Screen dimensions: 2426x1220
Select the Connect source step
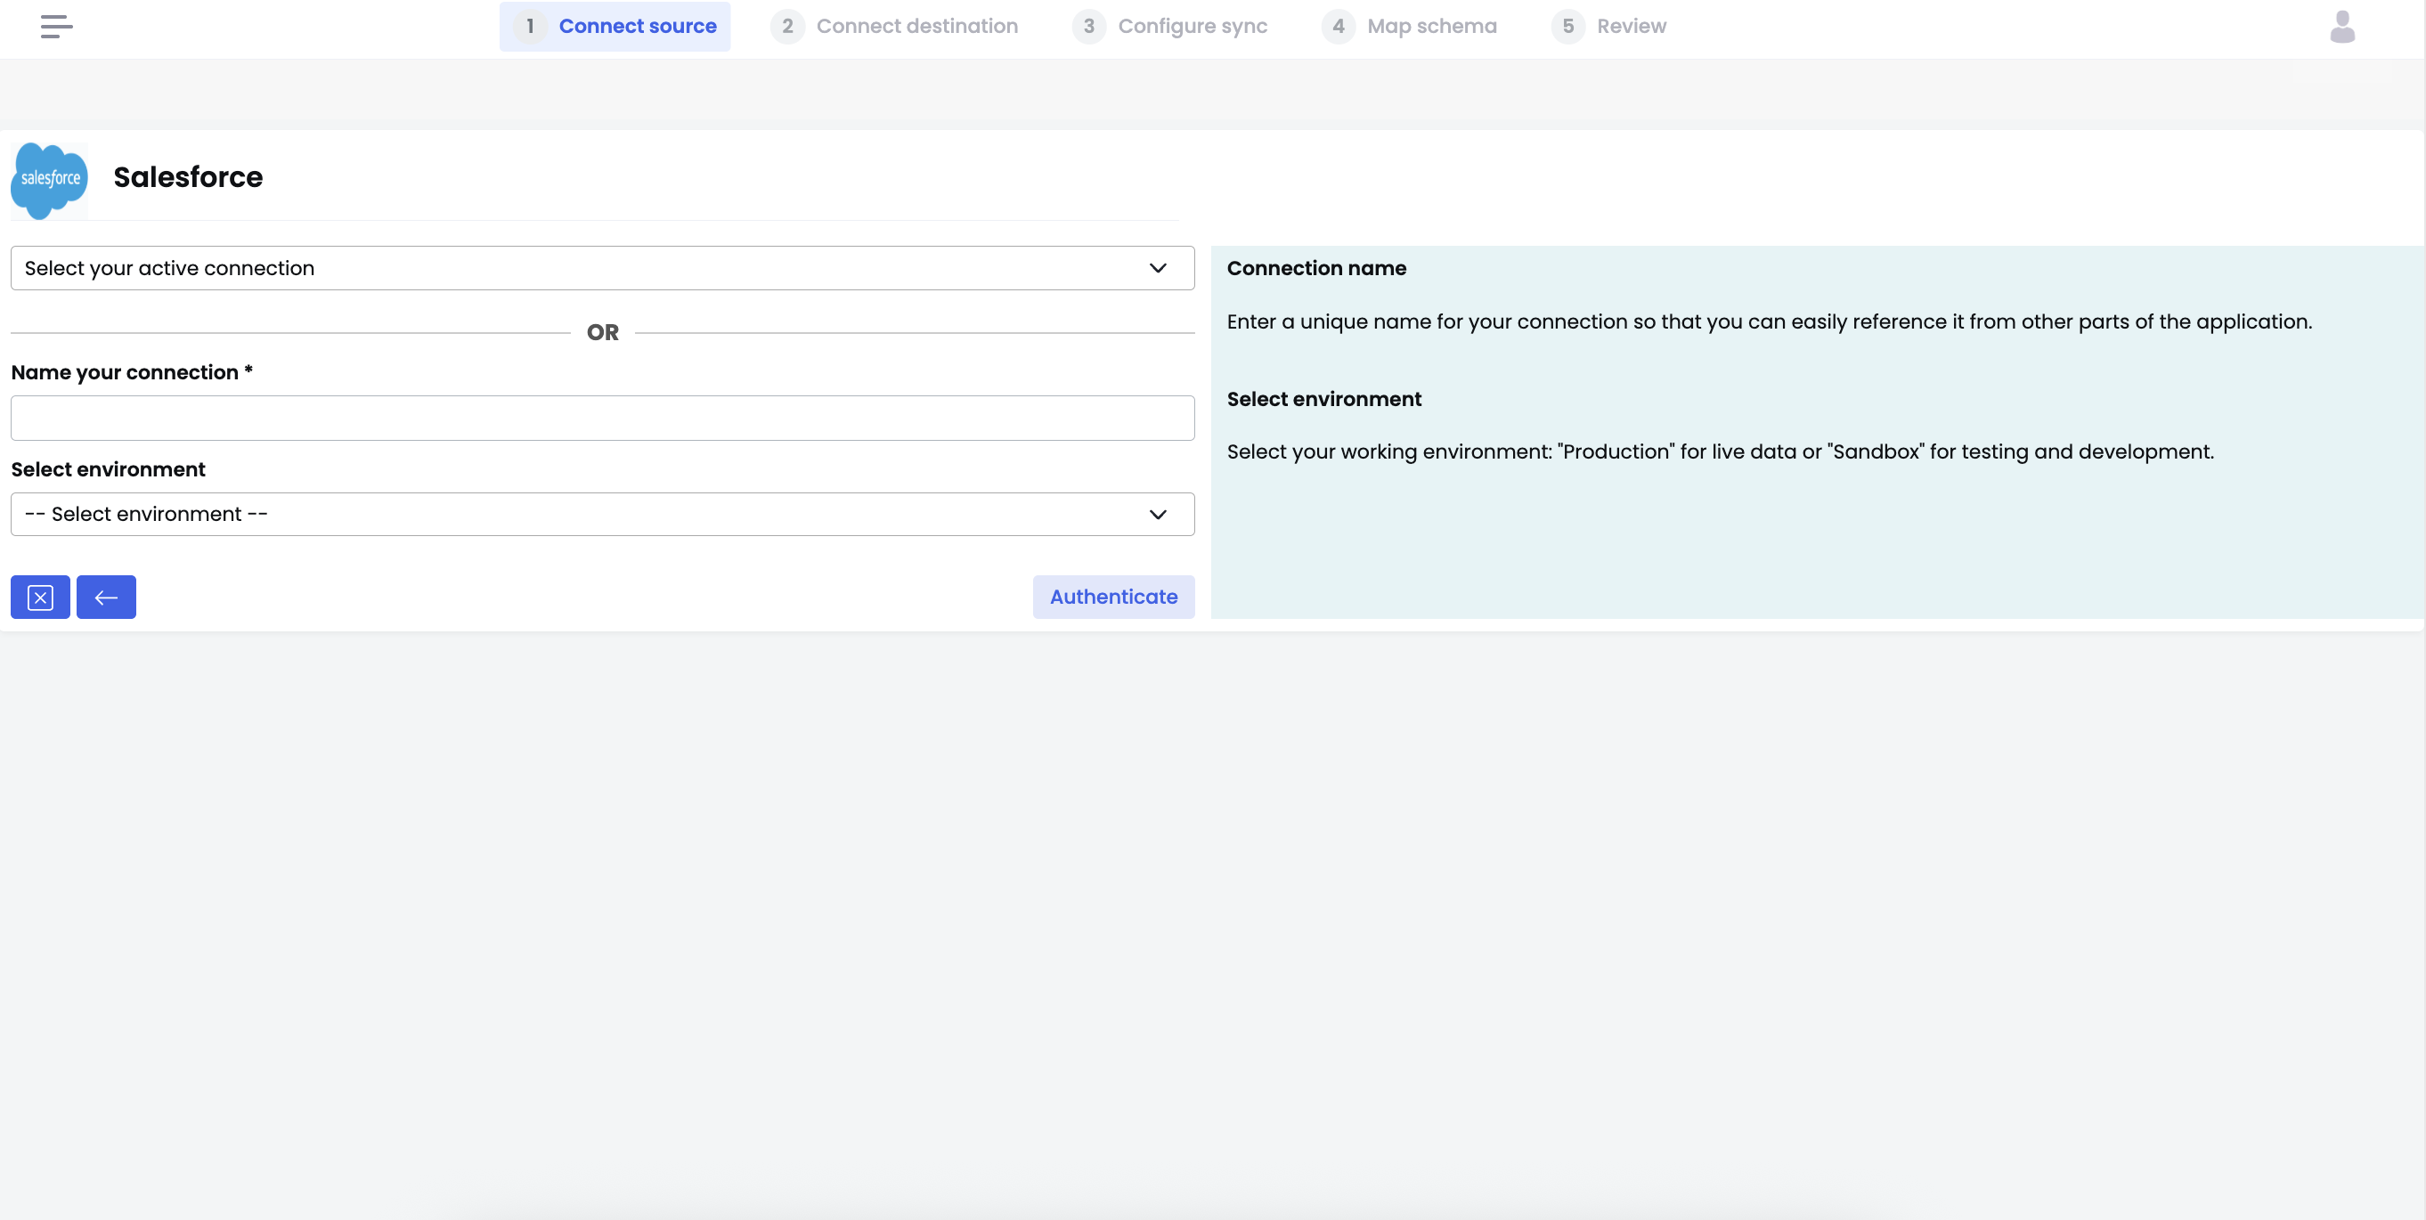tap(615, 27)
